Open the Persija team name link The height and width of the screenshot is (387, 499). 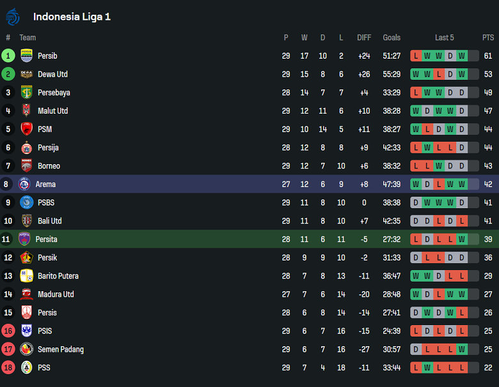point(48,148)
